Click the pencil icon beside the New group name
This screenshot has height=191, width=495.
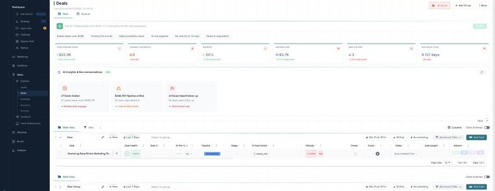pyautogui.click(x=103, y=137)
